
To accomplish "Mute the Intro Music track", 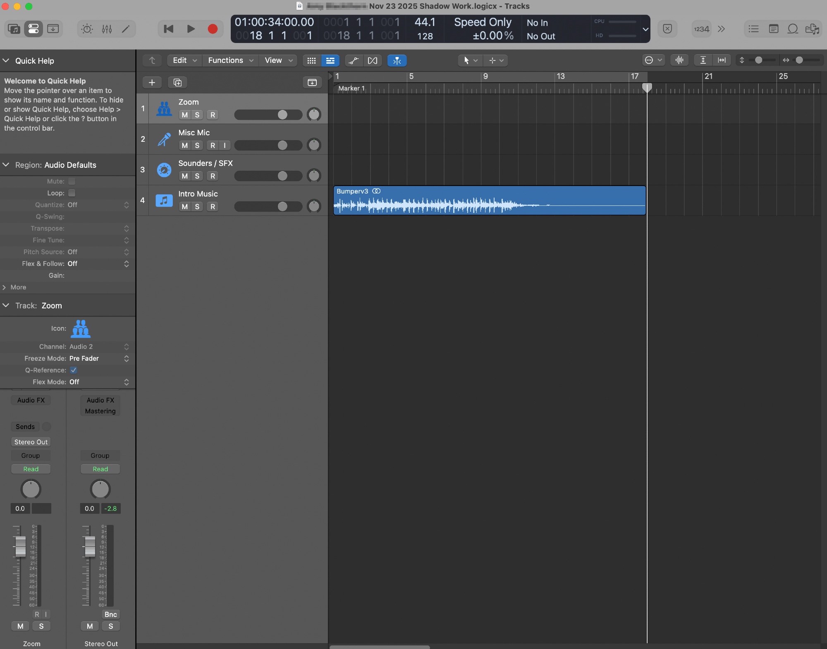I will (184, 207).
